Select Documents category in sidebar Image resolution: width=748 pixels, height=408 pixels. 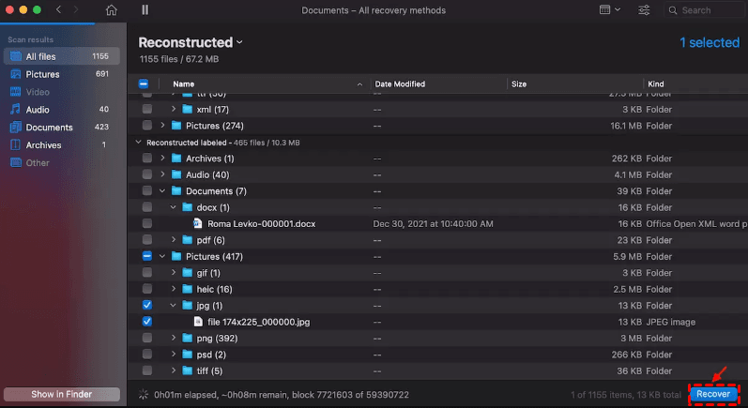point(49,128)
